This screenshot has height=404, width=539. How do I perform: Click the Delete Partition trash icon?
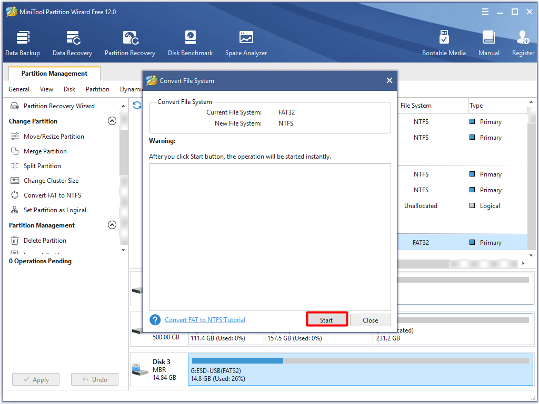(x=15, y=241)
